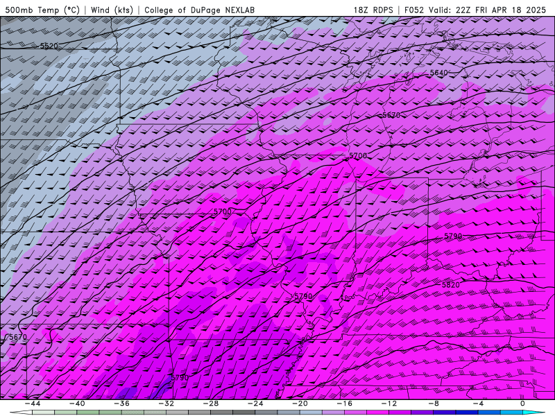Click the 'F052' forecast hour text
Image resolution: width=555 pixels, height=416 pixels.
pyautogui.click(x=413, y=10)
